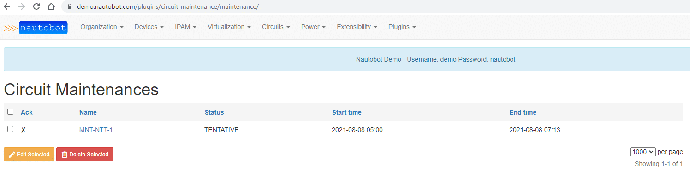Click the Nautobot logo
The height and width of the screenshot is (178, 690).
(x=36, y=28)
